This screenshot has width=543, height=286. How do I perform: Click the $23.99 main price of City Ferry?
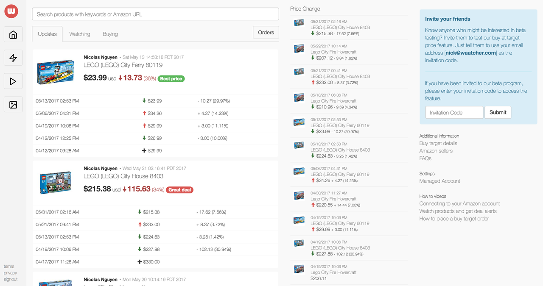click(95, 78)
